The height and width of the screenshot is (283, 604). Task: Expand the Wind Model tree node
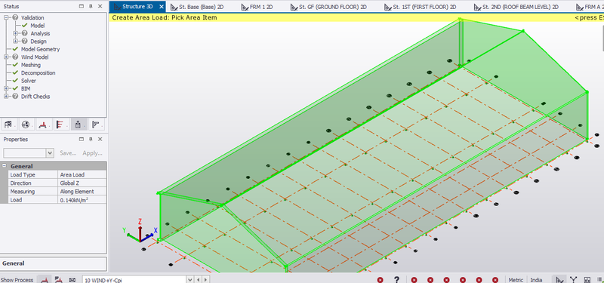click(x=6, y=57)
